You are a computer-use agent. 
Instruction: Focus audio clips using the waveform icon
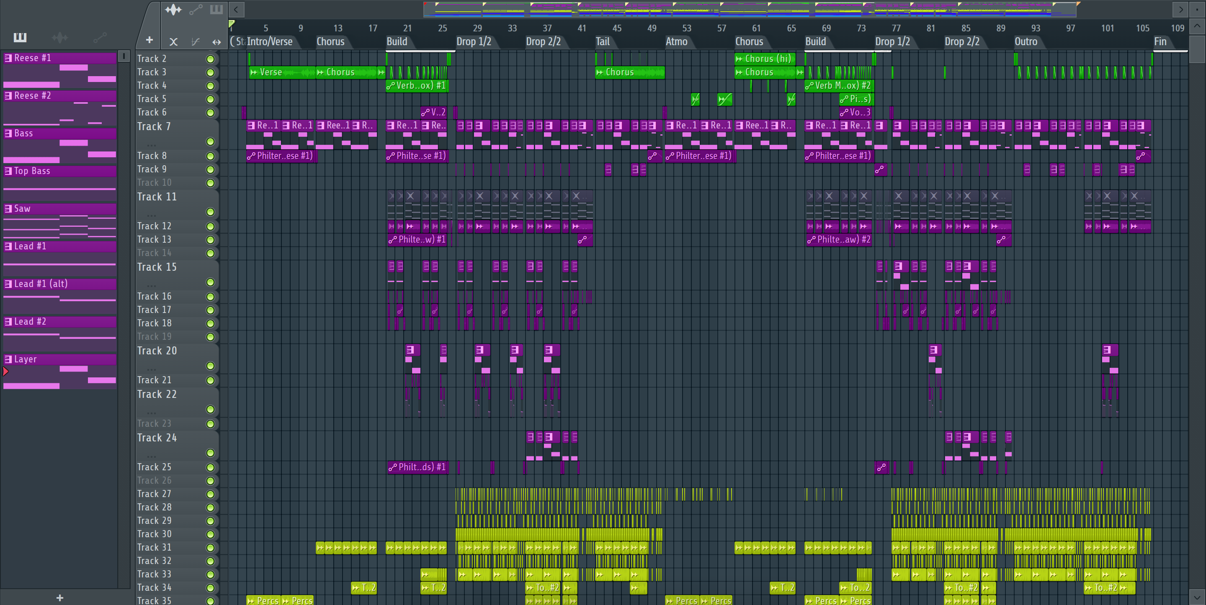(173, 9)
